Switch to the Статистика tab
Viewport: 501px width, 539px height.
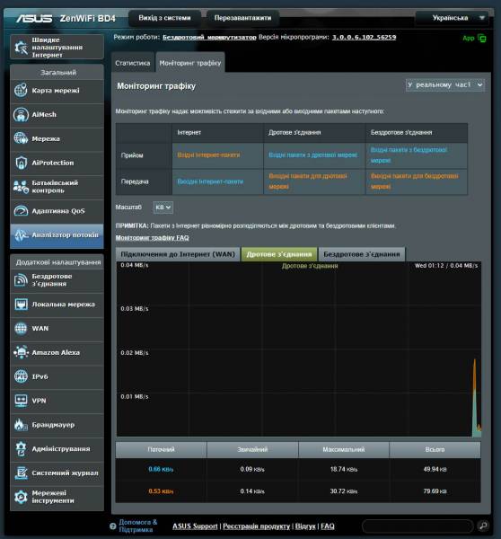coord(133,63)
